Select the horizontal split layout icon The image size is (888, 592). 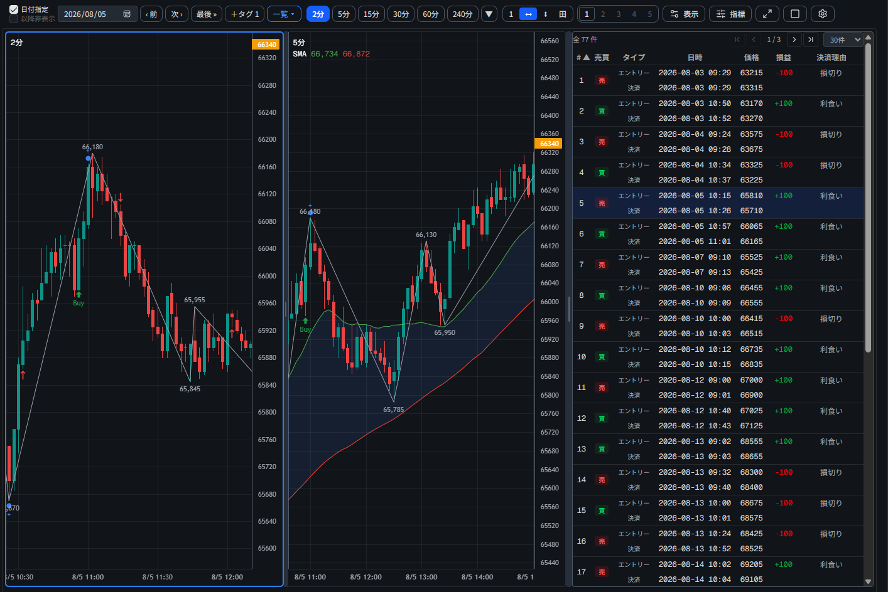coord(528,14)
